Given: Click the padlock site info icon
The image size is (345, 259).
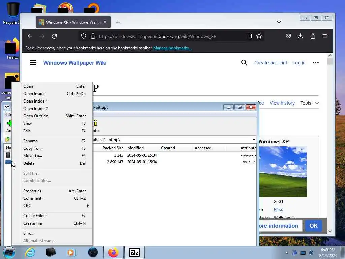Looking at the screenshot, I should click(x=93, y=36).
